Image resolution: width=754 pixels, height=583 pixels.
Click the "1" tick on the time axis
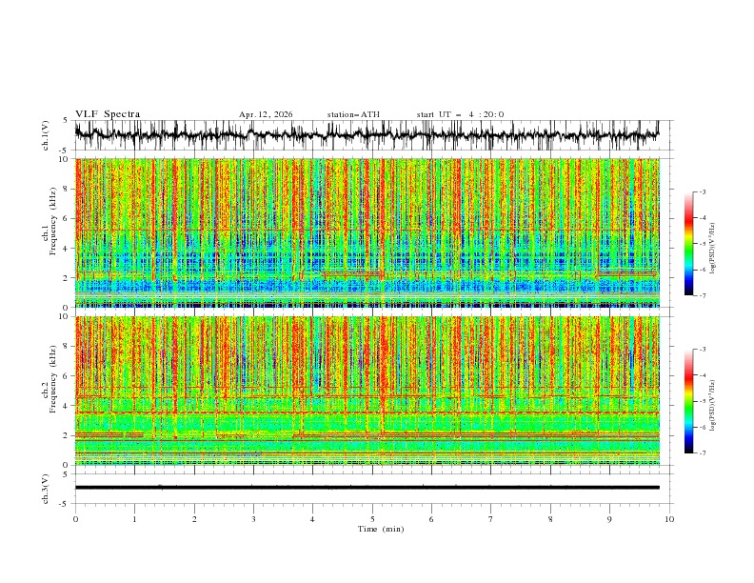pyautogui.click(x=134, y=519)
